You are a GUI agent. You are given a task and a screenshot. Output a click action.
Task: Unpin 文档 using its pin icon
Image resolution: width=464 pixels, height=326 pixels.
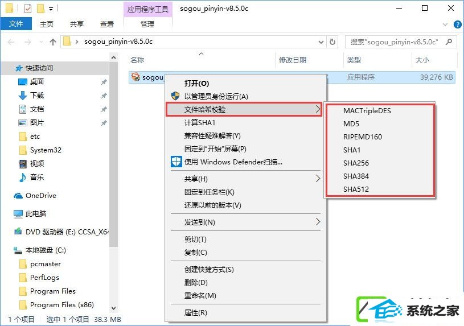[104, 109]
